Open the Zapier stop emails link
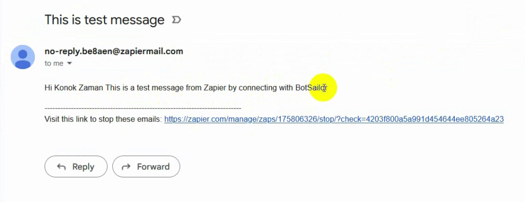525x202 pixels. tap(334, 119)
